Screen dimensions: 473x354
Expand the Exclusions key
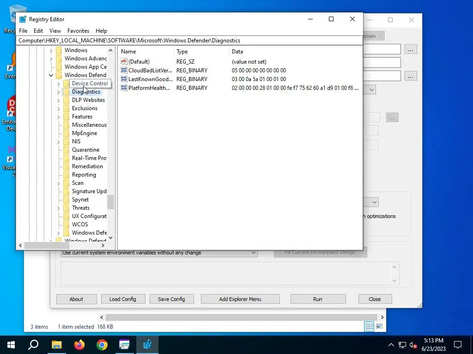(x=59, y=109)
